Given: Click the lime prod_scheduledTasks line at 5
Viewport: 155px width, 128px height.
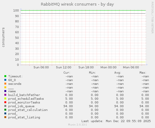Looking at the screenshot, I should coord(83,62).
